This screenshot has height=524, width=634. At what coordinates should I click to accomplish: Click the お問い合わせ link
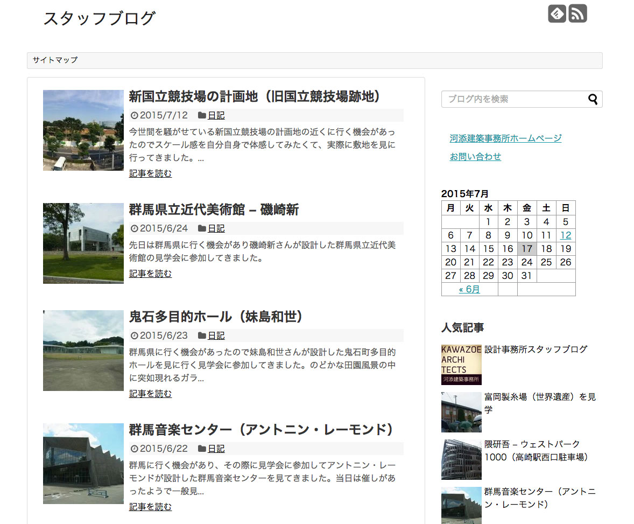[475, 157]
